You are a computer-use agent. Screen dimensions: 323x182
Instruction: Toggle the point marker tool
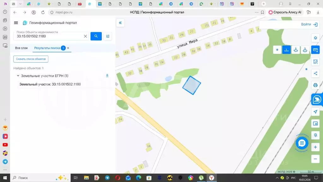coord(277,50)
